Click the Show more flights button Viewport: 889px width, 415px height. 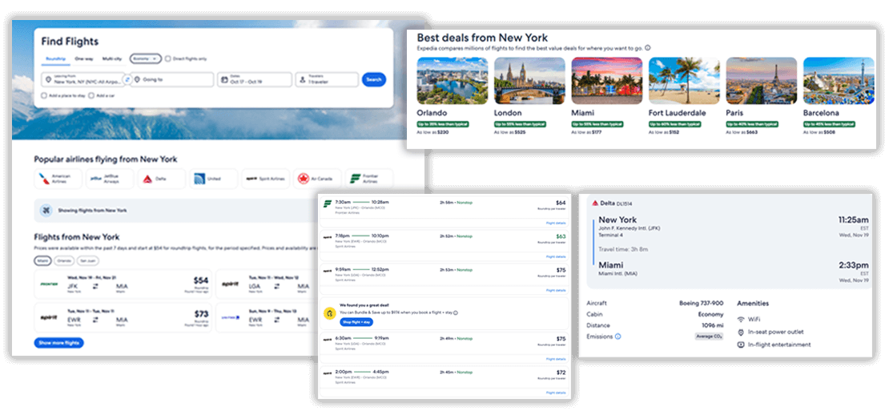(58, 343)
